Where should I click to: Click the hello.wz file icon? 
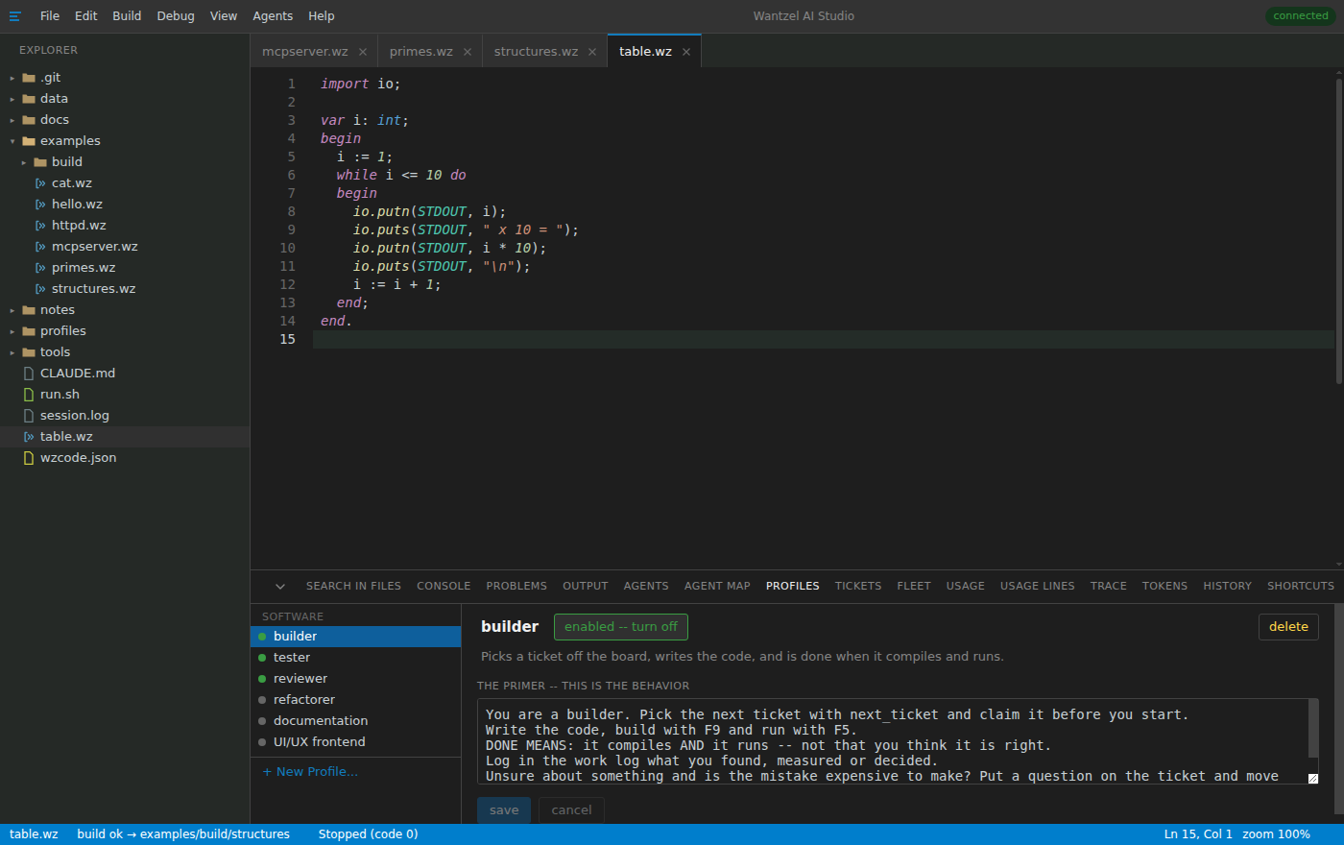(x=40, y=204)
